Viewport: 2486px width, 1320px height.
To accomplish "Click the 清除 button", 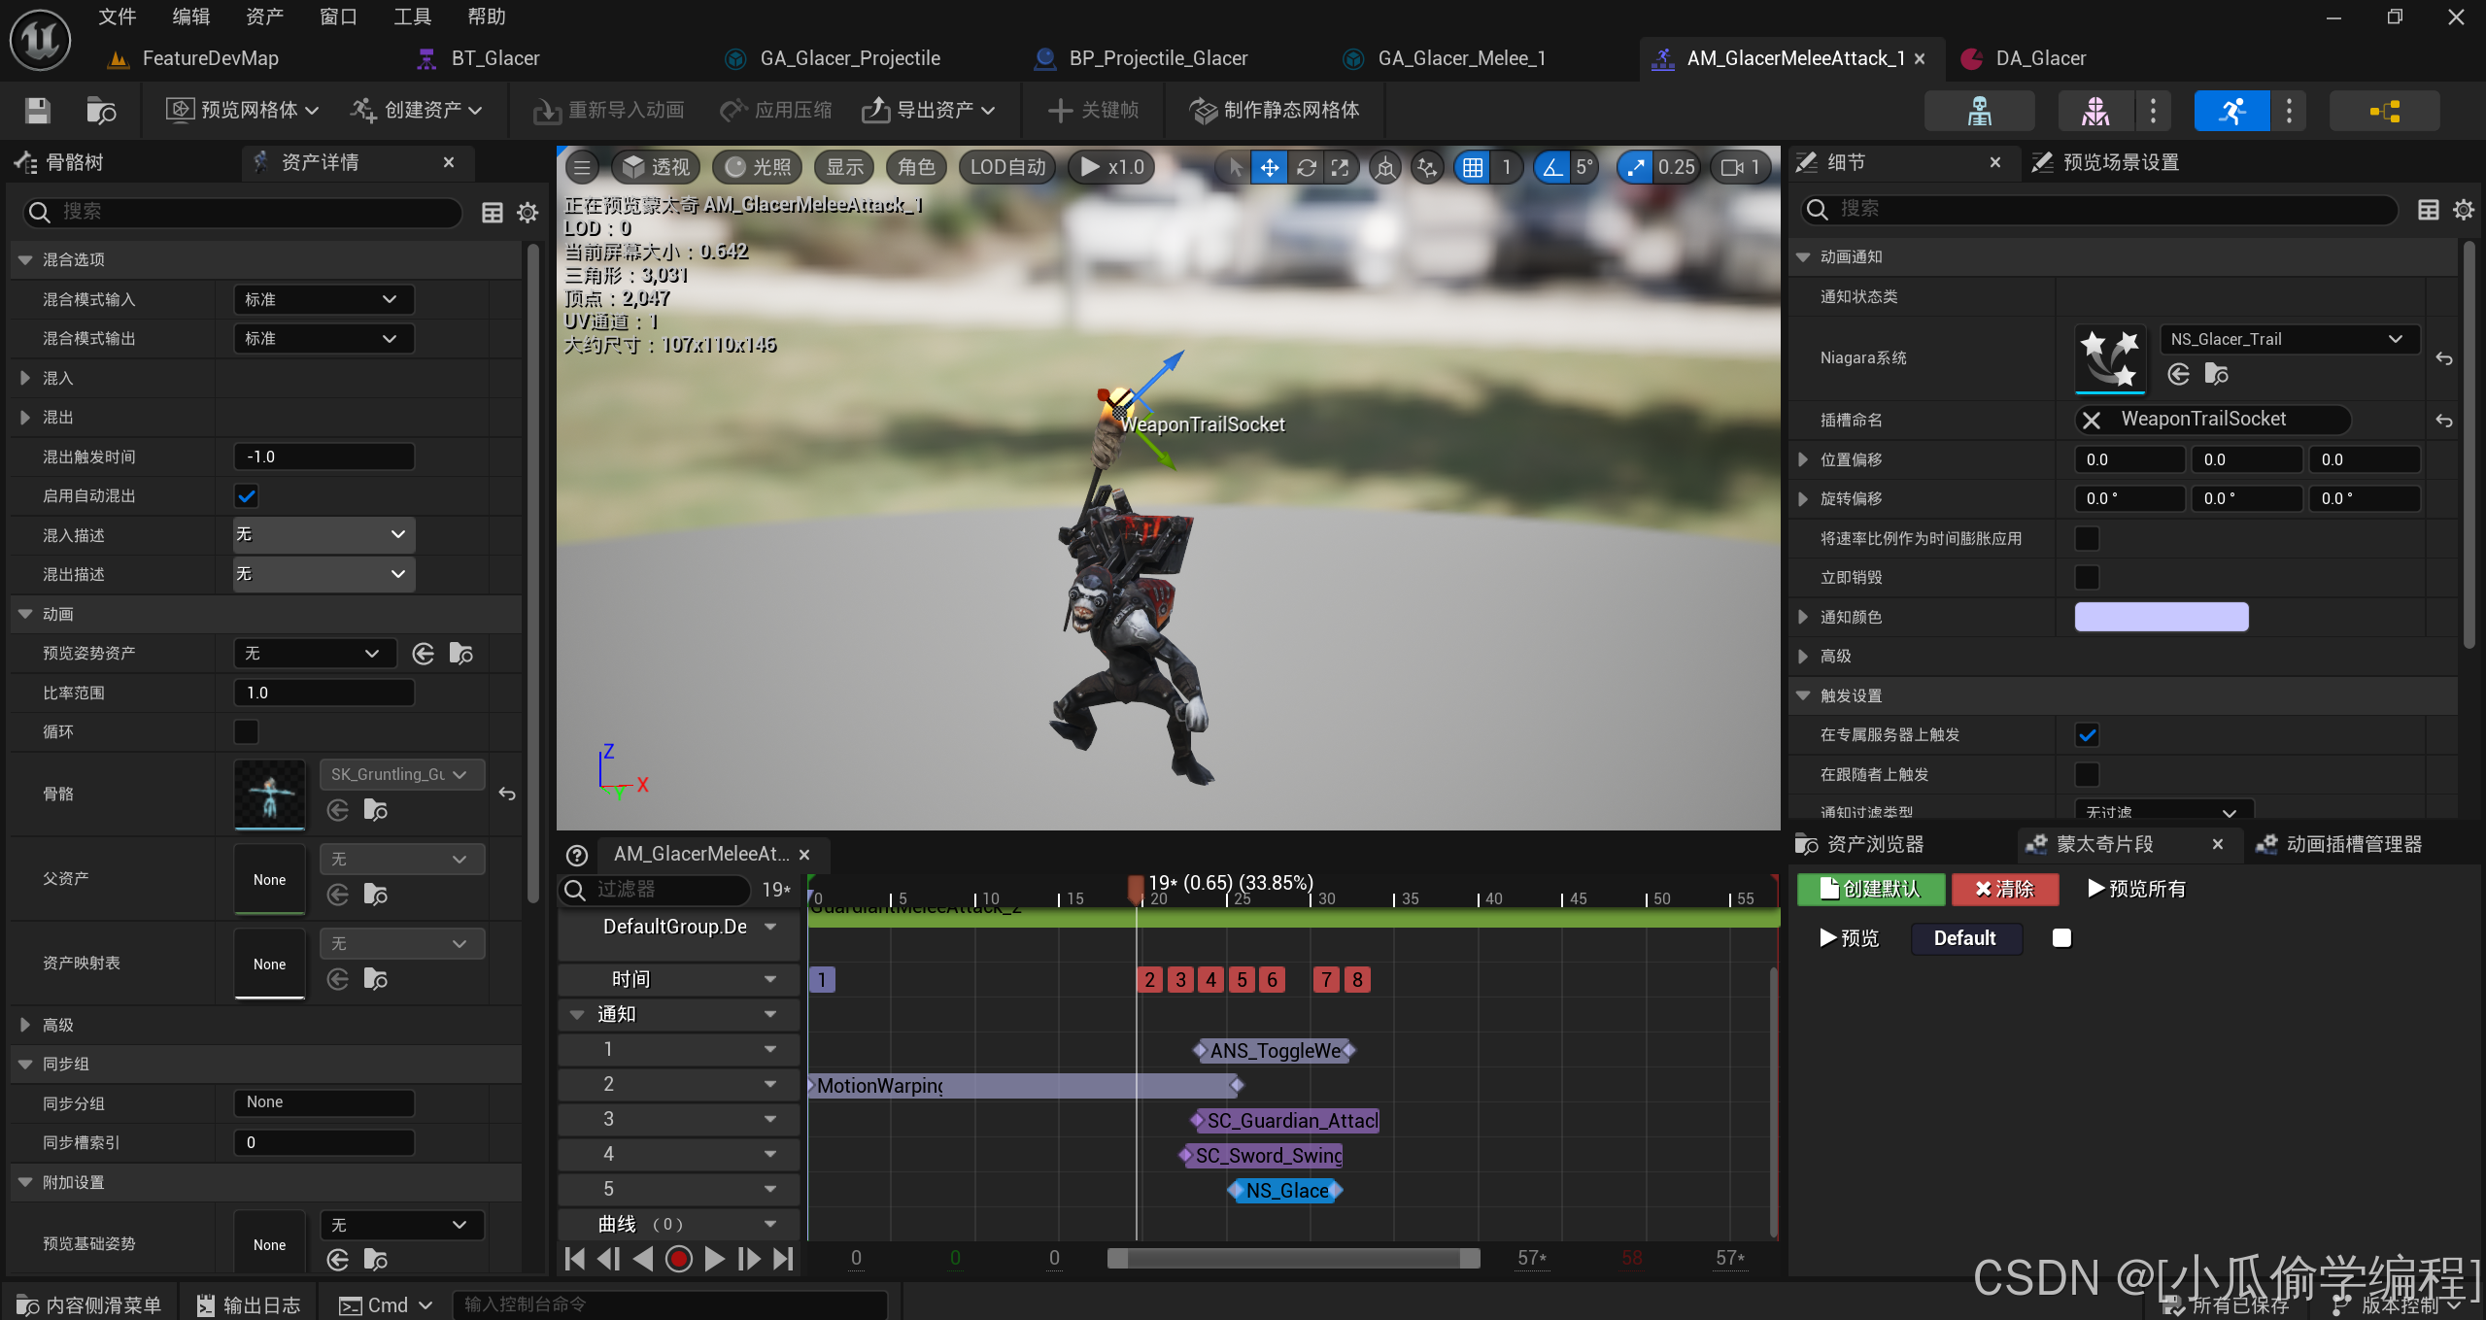I will pyautogui.click(x=2005, y=889).
